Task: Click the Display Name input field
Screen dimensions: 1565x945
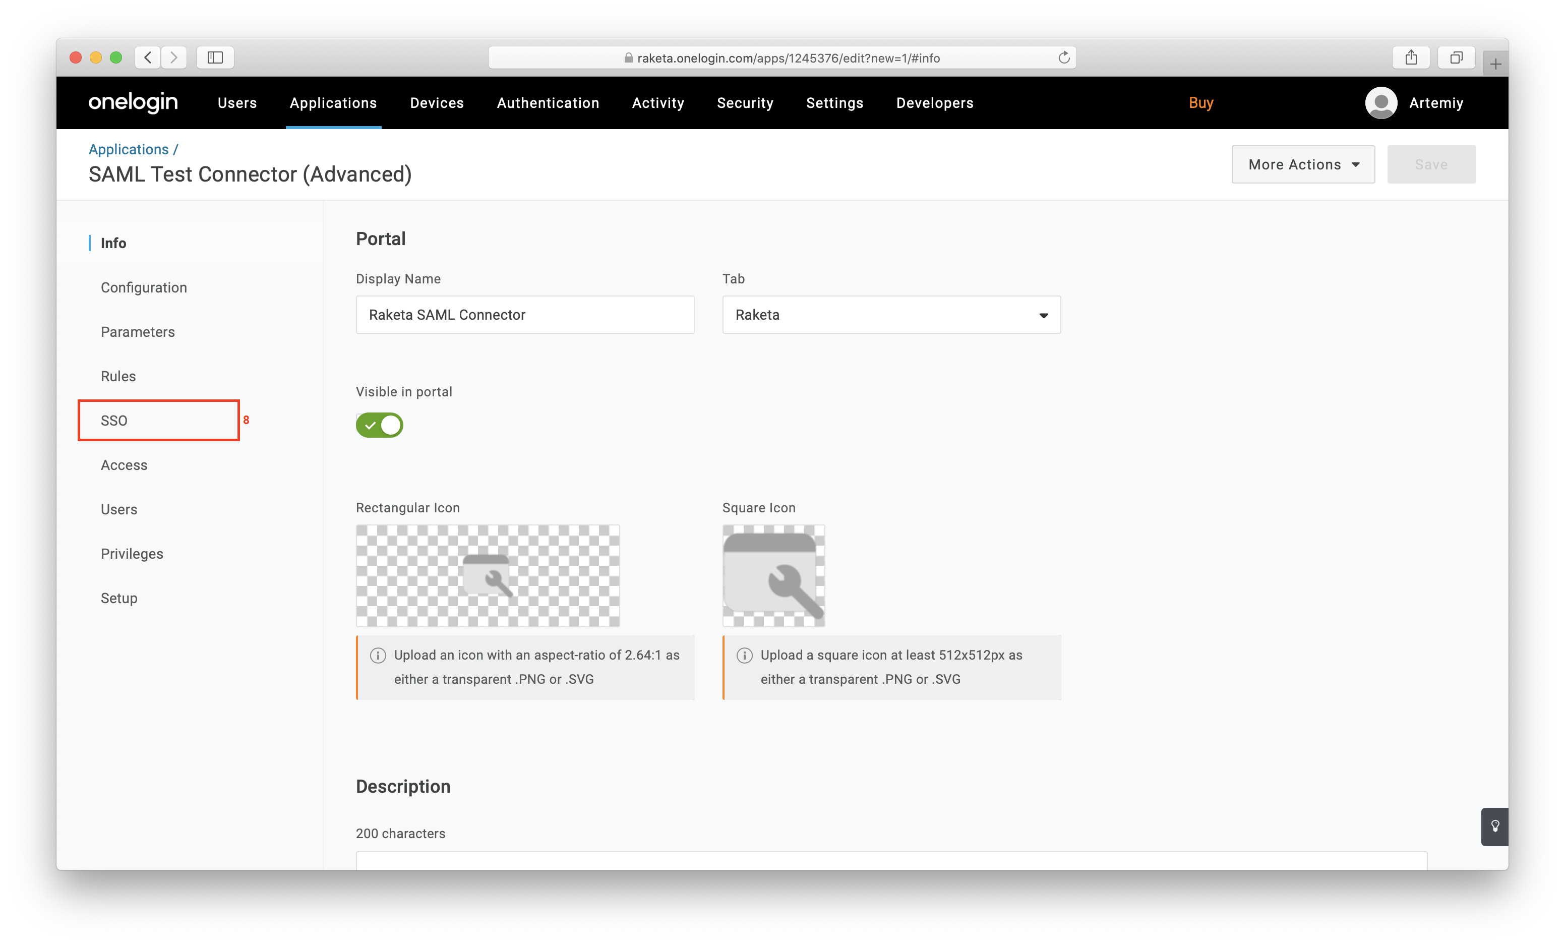Action: click(x=525, y=315)
